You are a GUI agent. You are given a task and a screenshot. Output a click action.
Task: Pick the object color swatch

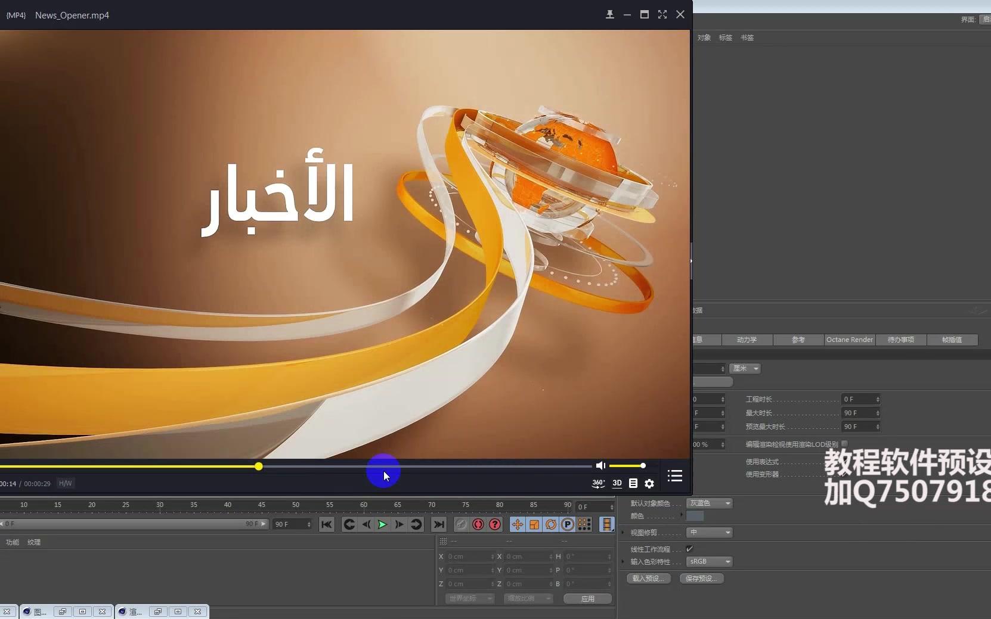[x=695, y=516]
